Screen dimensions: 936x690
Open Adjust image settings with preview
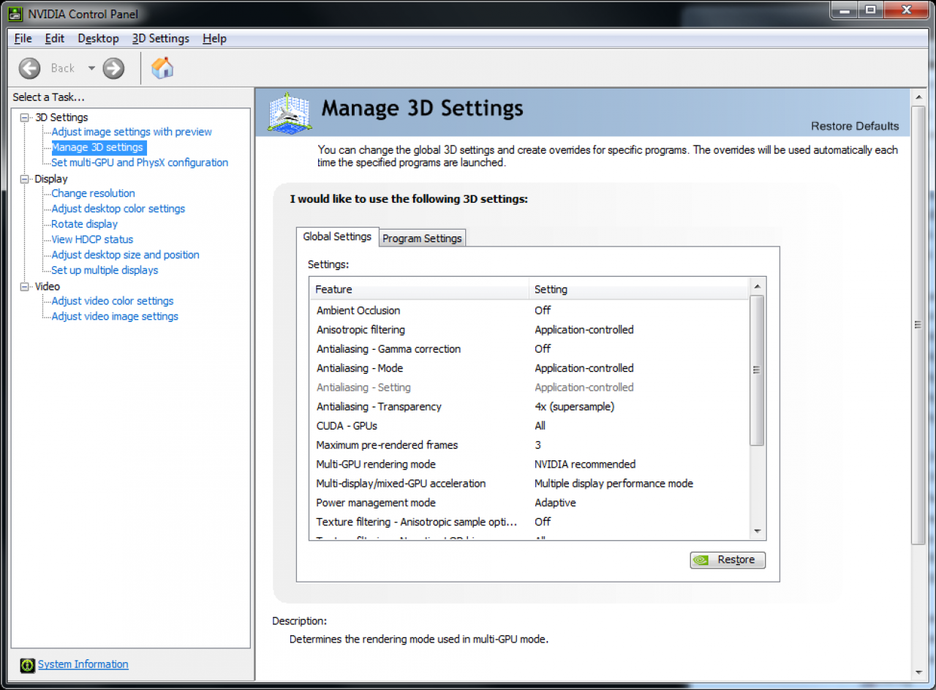pos(132,132)
